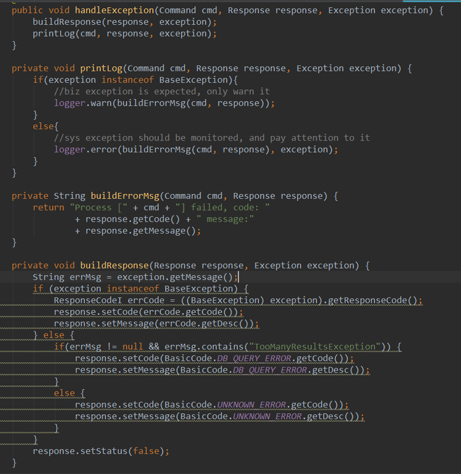Click the 'return' keyword in buildErrorMsg

coord(48,208)
